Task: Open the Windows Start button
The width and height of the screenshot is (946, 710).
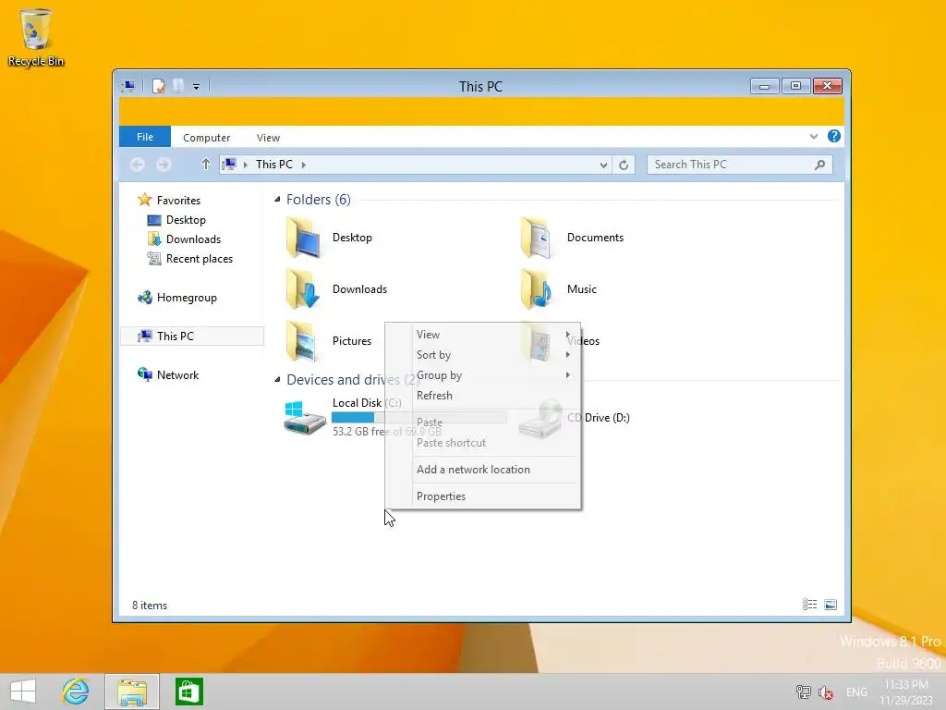Action: tap(23, 692)
